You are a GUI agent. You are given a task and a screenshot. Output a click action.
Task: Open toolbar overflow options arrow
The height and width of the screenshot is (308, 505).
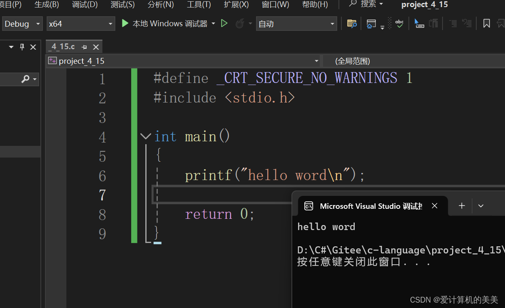382,27
